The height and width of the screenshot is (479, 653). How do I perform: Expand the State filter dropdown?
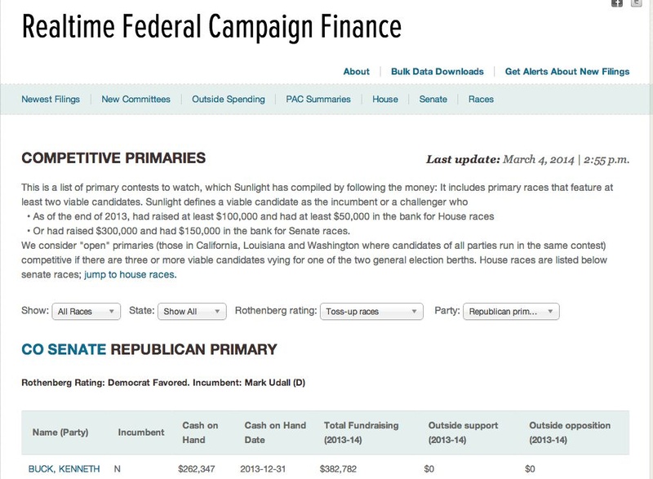click(x=192, y=312)
